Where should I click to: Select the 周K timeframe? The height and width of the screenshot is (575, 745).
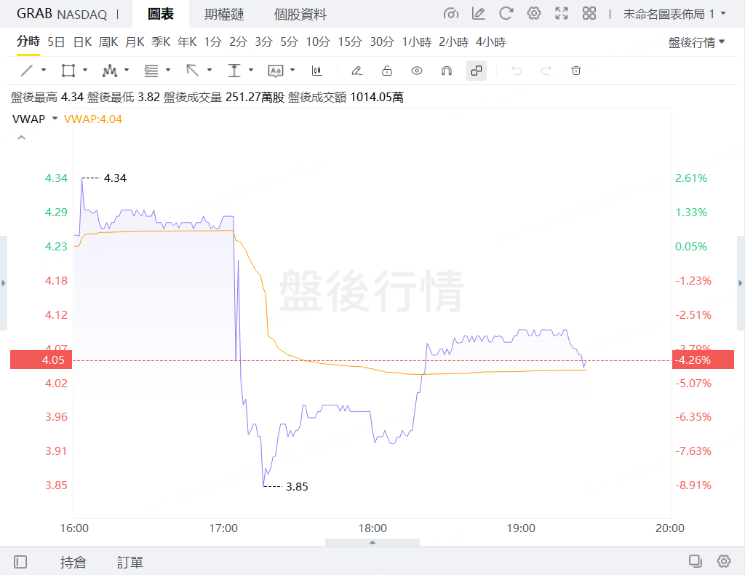click(108, 42)
